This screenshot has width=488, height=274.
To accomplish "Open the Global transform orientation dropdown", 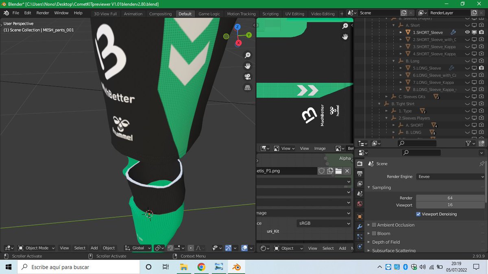I will coord(138,248).
